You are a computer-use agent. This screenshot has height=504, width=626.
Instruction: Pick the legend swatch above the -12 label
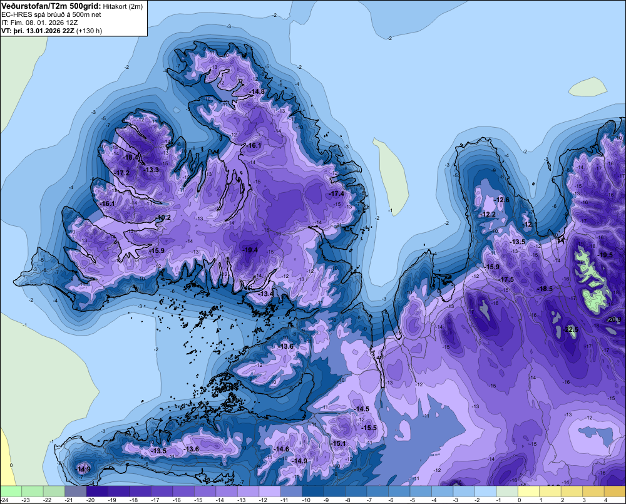tap(269, 491)
